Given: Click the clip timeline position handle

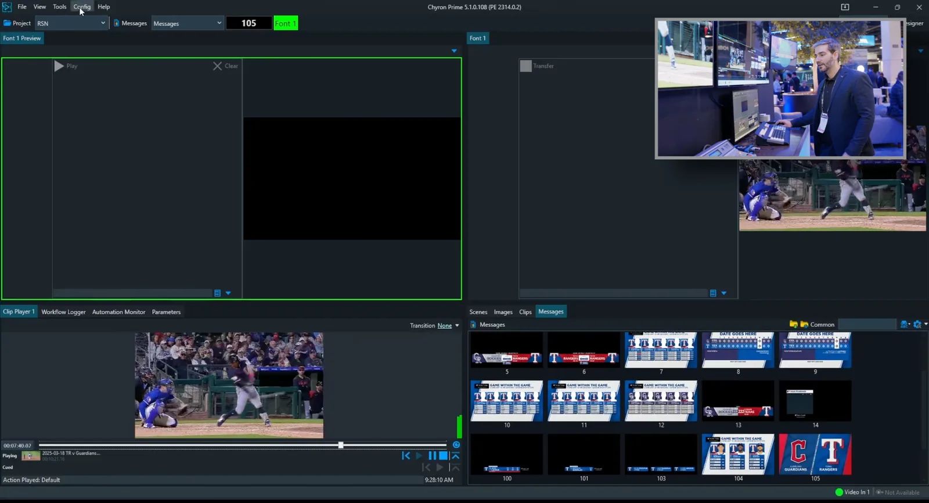Looking at the screenshot, I should tap(341, 445).
